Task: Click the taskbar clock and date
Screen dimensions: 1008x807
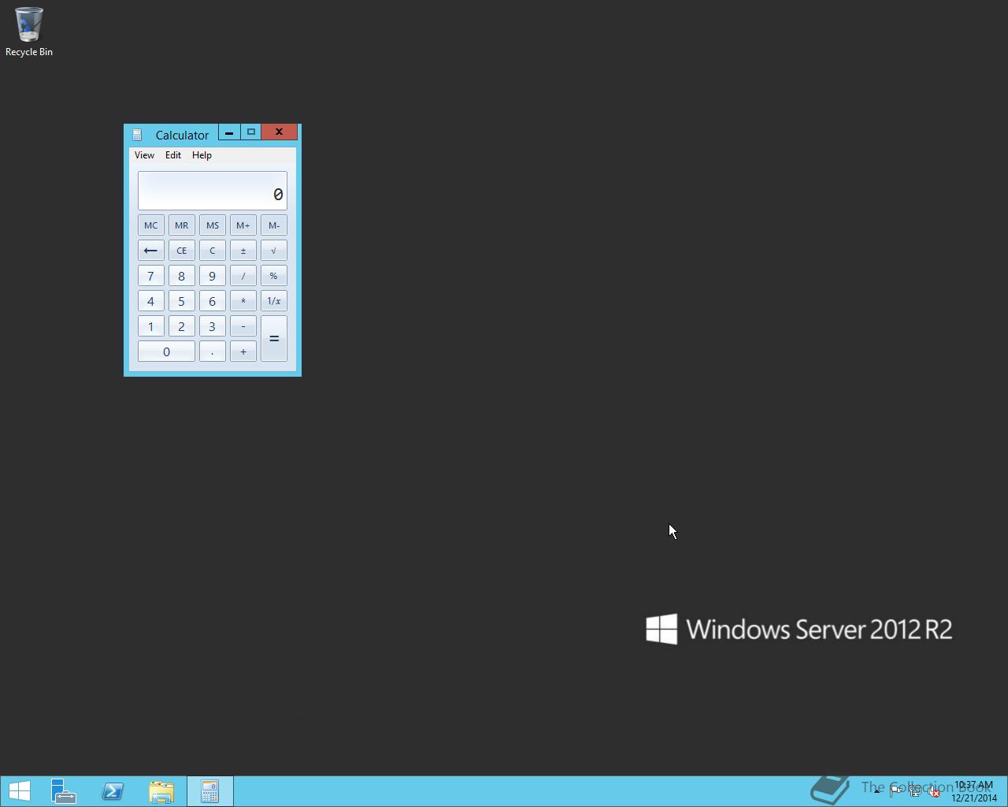Action: pos(974,791)
